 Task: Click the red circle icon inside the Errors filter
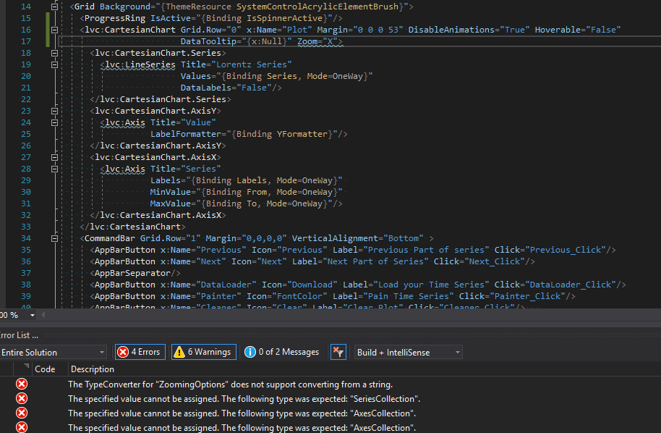click(123, 351)
